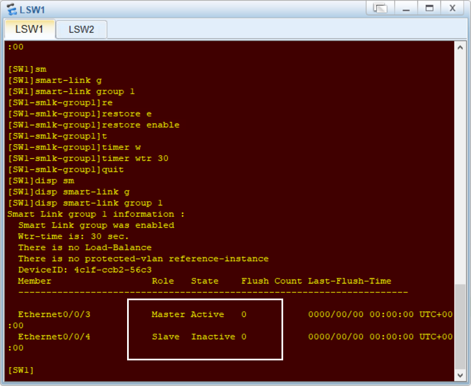Click 'Smart Link group 1 information' heading

coord(96,214)
